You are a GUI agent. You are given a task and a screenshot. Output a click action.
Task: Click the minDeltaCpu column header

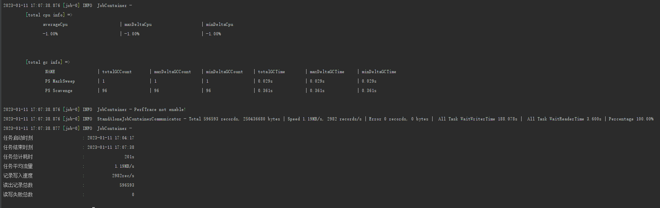click(220, 25)
